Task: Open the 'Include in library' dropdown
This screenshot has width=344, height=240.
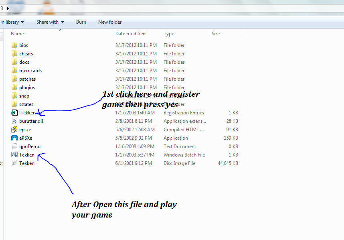Action: tap(12, 22)
